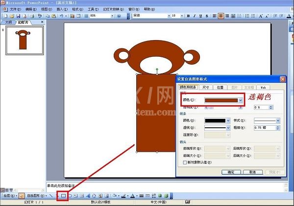Insert a text box from the drawing toolbar
The image size is (294, 206).
coord(76,196)
